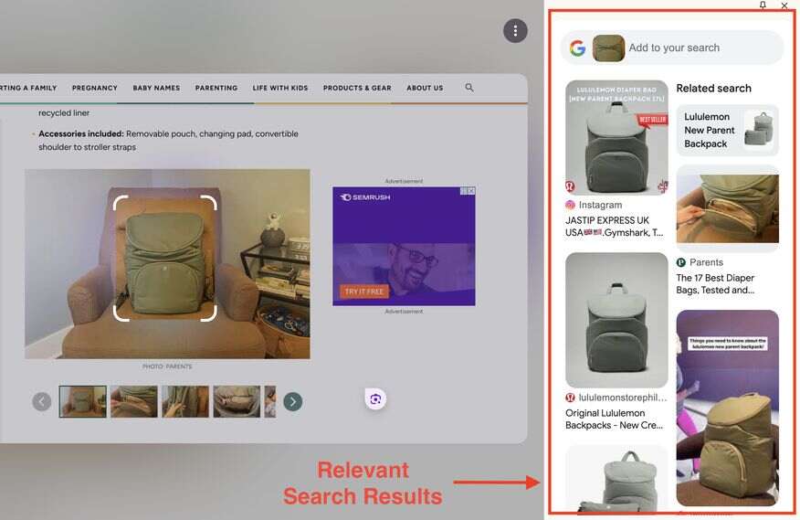Image resolution: width=800 pixels, height=520 pixels.
Task: Open the Baby Names menu item
Action: pyautogui.click(x=157, y=88)
